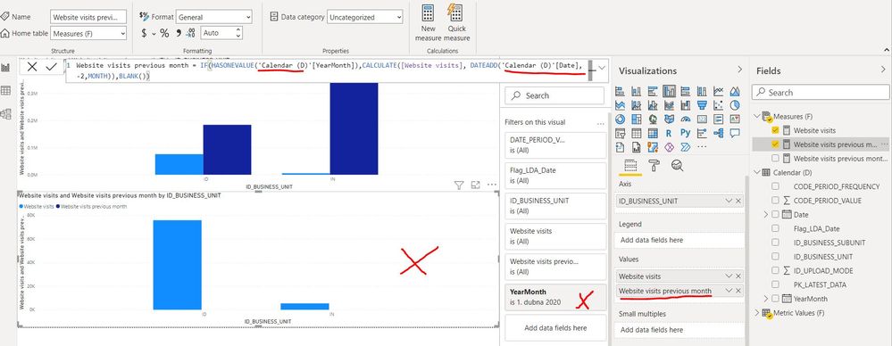Remove Website visits previous month from Values

[x=738, y=291]
